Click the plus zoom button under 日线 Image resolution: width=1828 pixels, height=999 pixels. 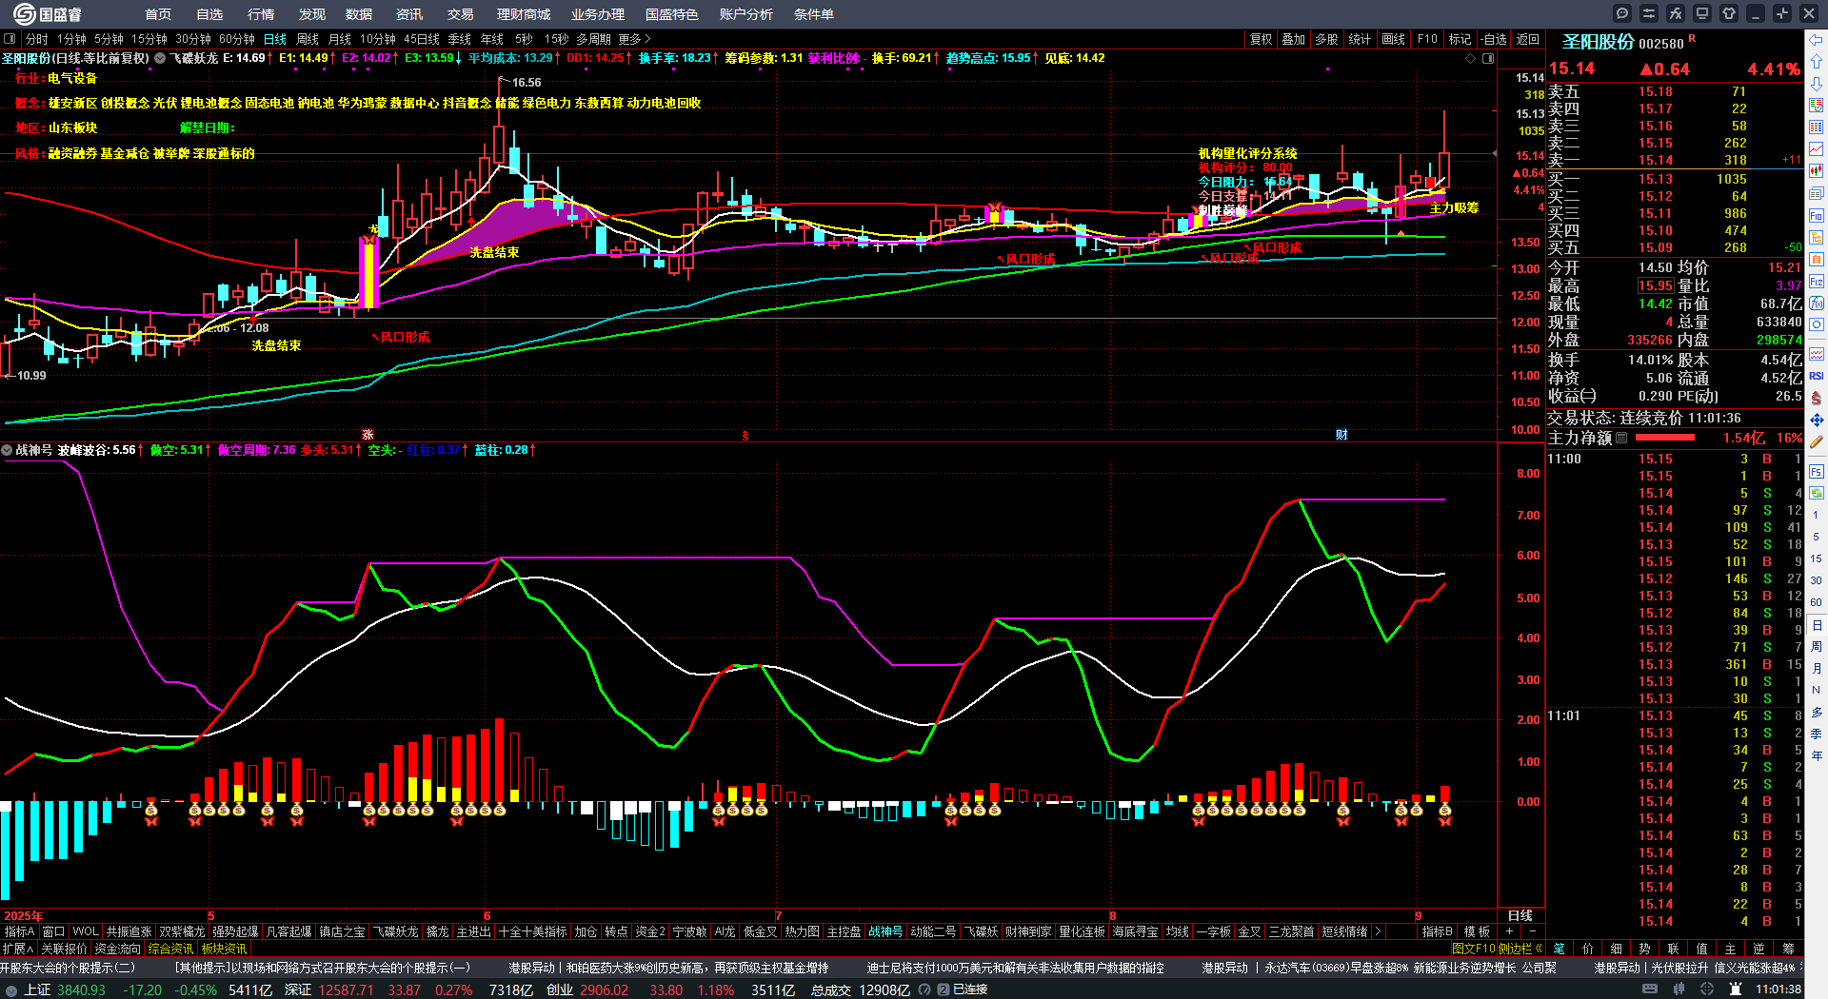click(x=1510, y=931)
